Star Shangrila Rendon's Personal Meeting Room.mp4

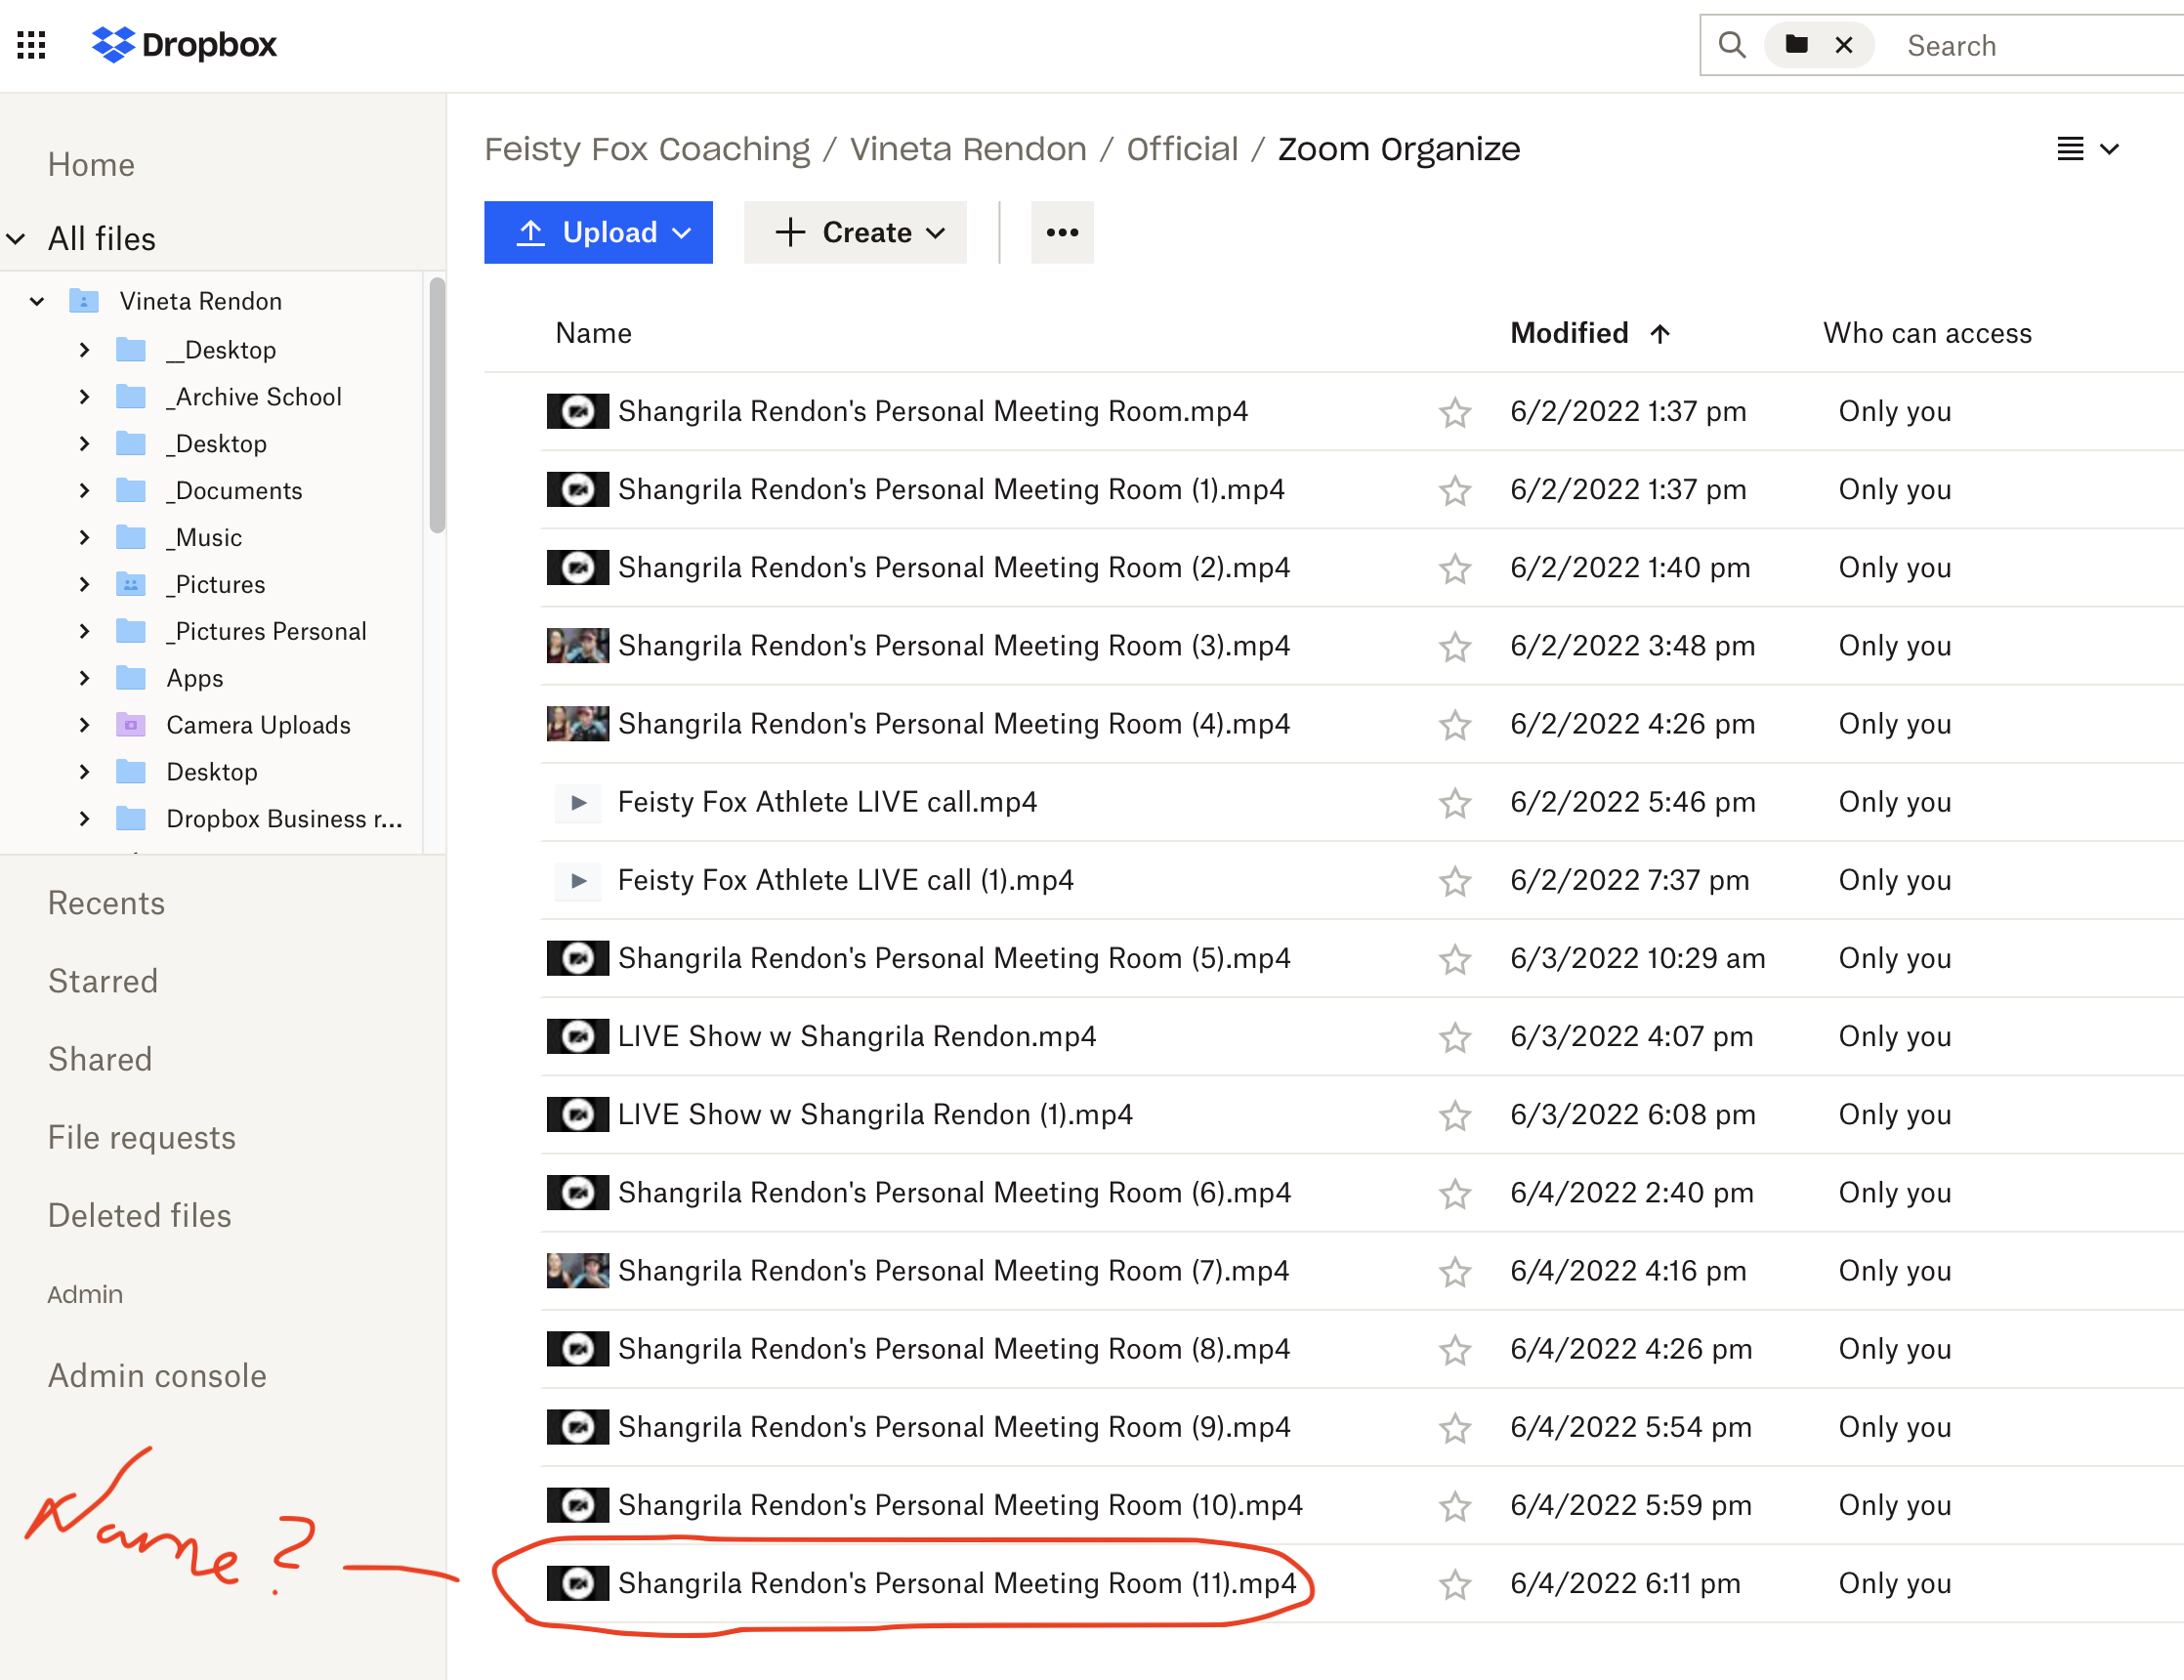coord(1455,412)
